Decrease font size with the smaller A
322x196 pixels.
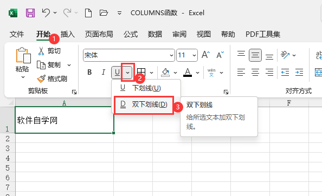pyautogui.click(x=220, y=55)
